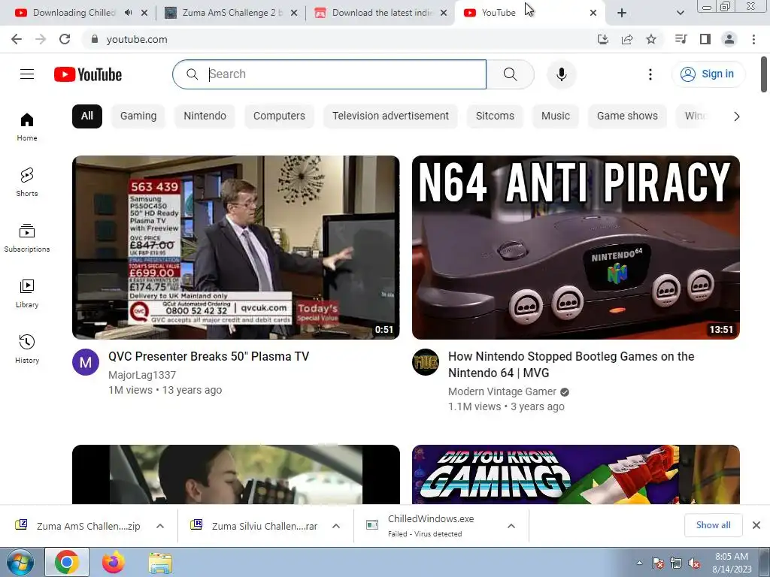
Task: Open the Chrome profile avatar
Action: pos(729,39)
